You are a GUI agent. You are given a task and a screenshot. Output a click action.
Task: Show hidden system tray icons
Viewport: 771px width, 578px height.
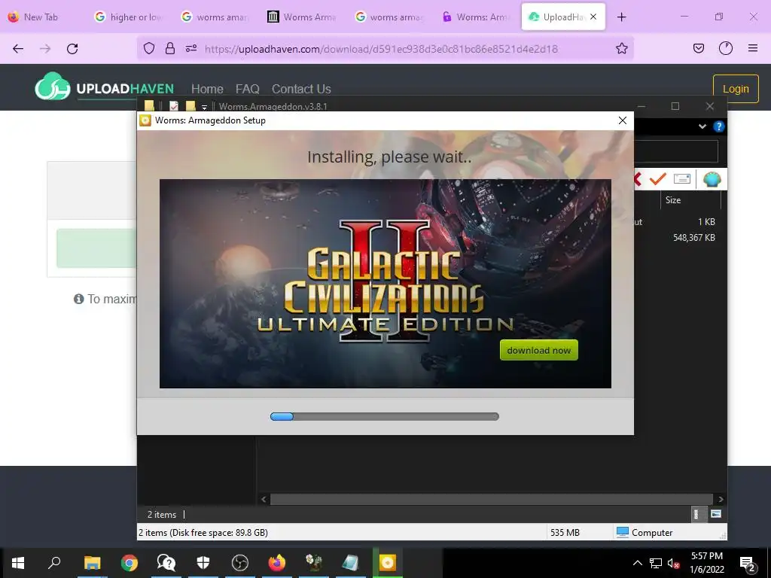637,563
